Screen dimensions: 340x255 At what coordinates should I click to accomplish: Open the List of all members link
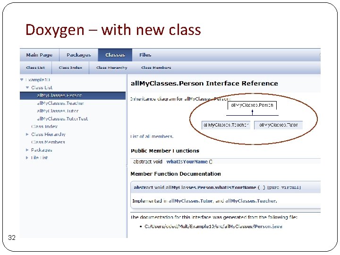(152, 136)
